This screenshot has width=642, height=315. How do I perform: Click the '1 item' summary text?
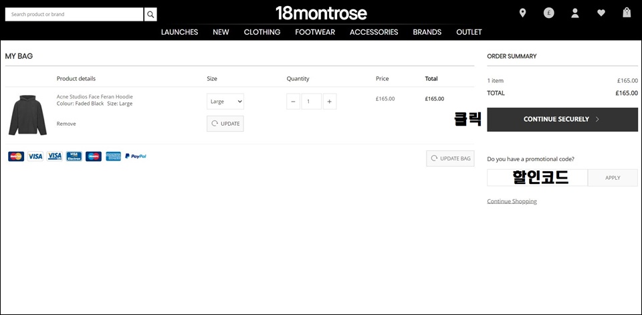point(495,81)
